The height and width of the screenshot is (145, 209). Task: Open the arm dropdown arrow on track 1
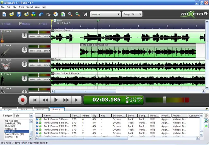49,36
